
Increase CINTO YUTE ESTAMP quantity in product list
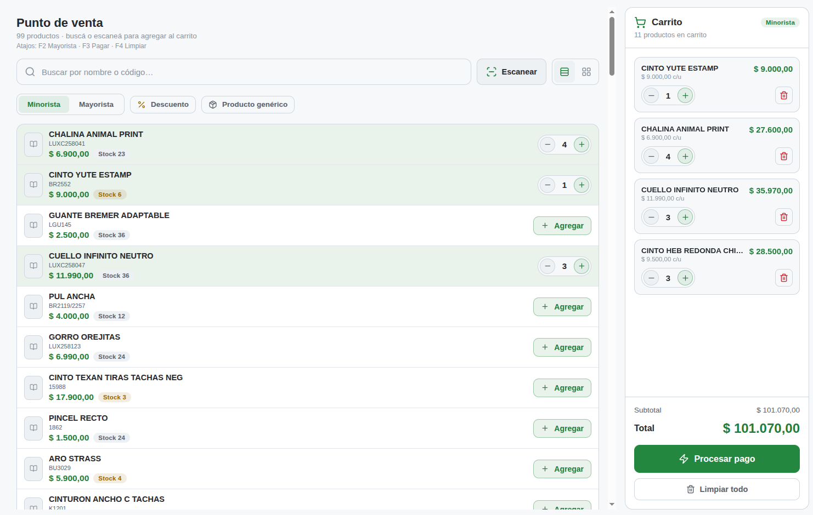581,185
